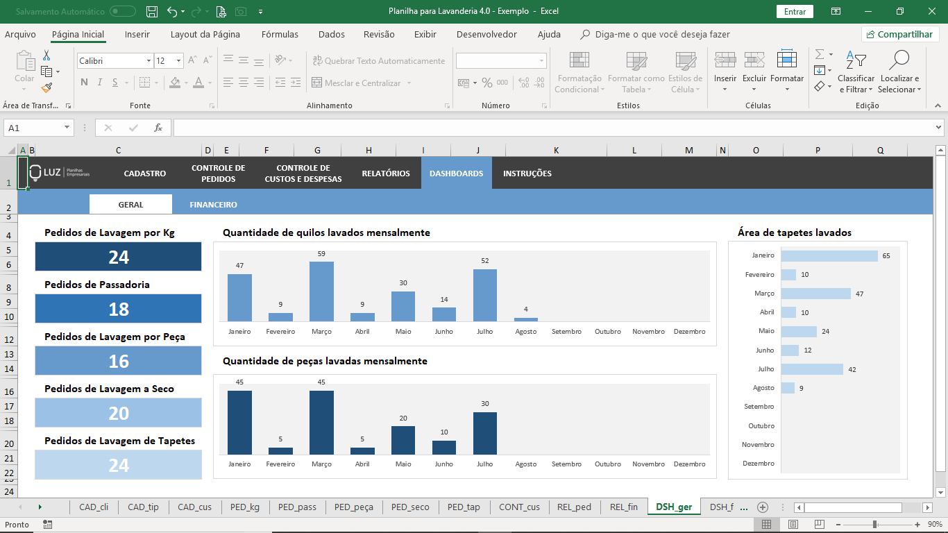Open the Dados ribbon tab
The height and width of the screenshot is (533, 948).
tap(332, 34)
